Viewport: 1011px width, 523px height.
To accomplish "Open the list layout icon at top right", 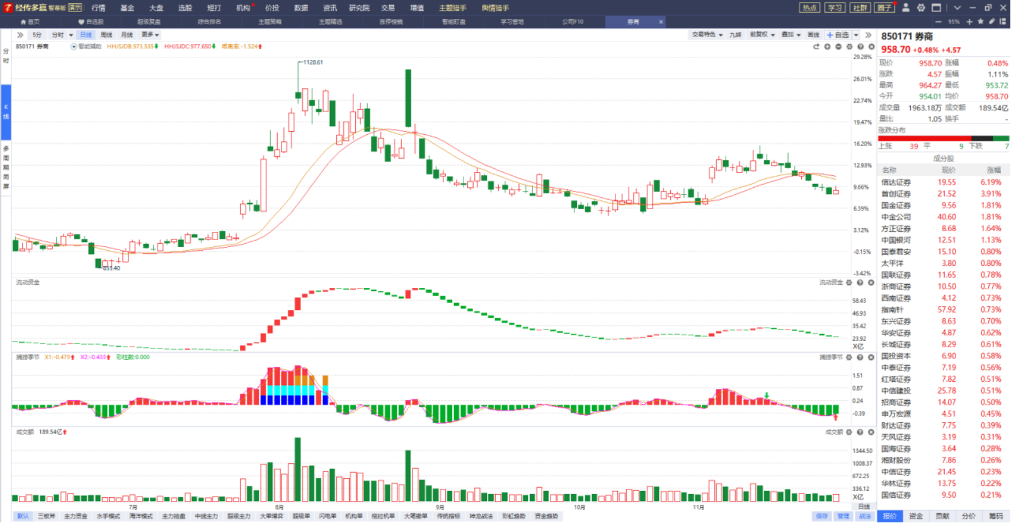I will click(1003, 21).
